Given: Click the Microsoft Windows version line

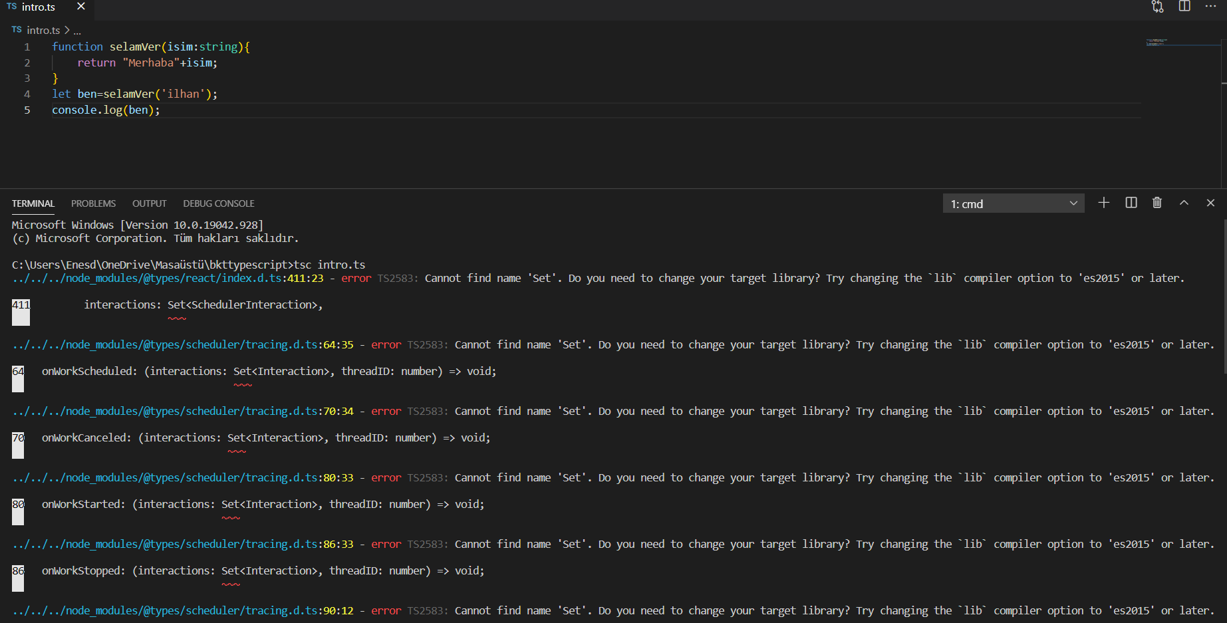Looking at the screenshot, I should click(x=138, y=225).
